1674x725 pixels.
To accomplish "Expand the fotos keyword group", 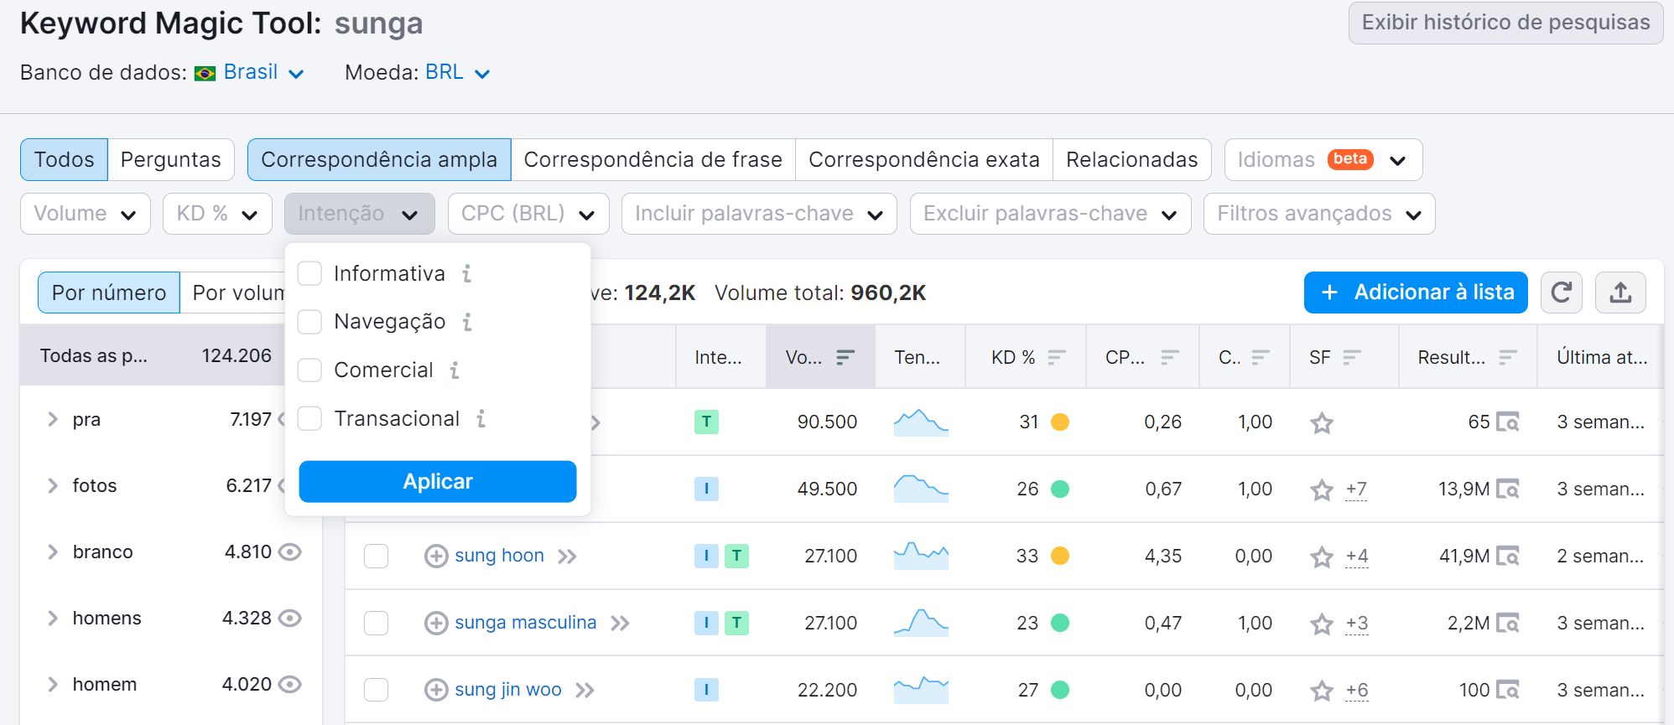I will [x=53, y=485].
